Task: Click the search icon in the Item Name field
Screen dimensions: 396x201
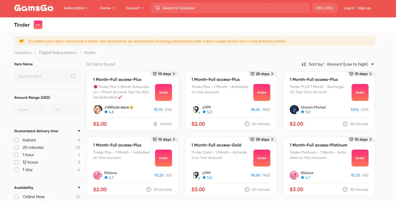Action: click(x=73, y=76)
